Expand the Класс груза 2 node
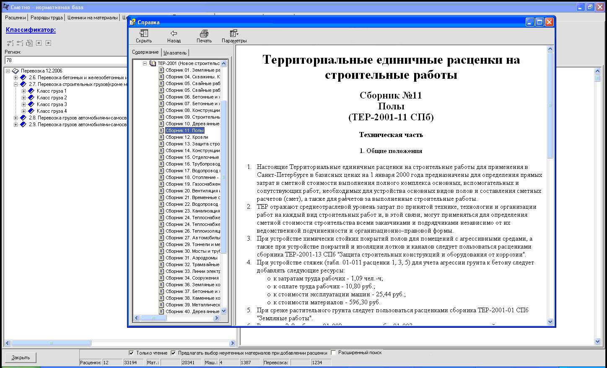The width and height of the screenshot is (607, 368). [x=23, y=98]
